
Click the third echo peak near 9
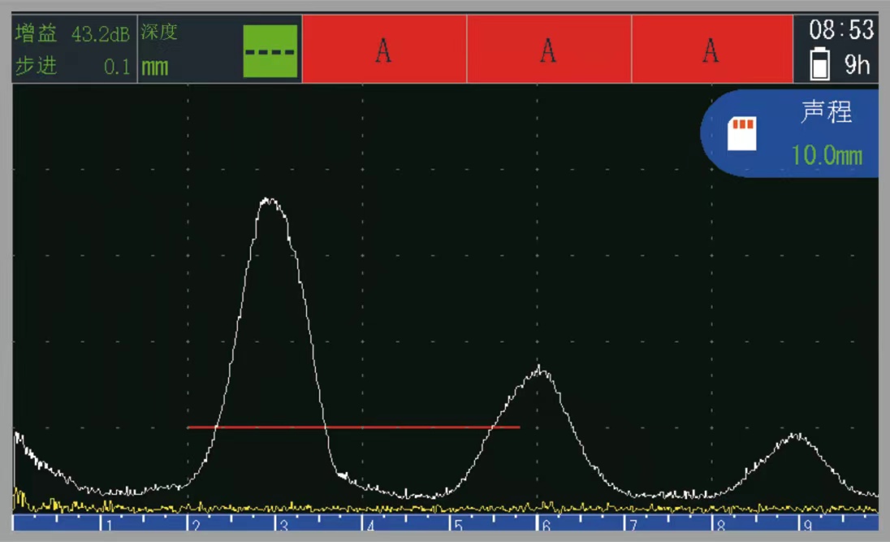(x=797, y=436)
